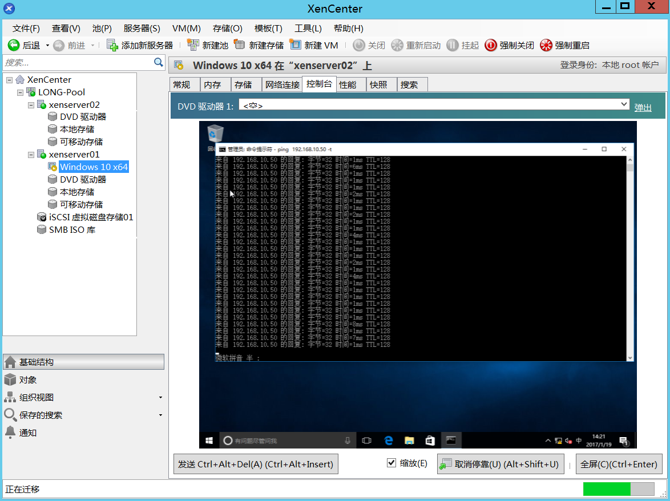The image size is (670, 501).
Task: Click the New Storage (新建存储) icon
Action: 239,45
